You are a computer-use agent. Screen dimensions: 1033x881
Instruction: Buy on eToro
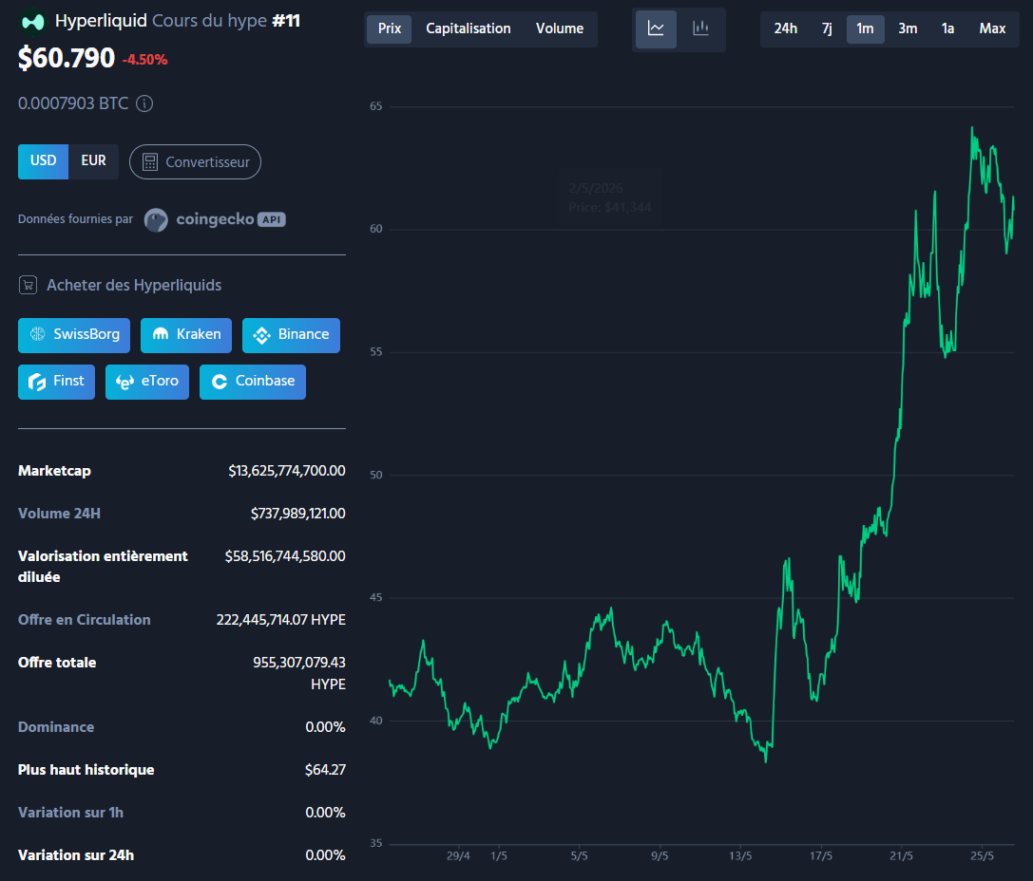[147, 382]
